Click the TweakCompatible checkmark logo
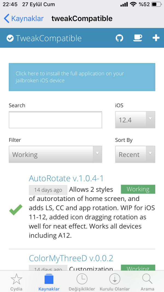Screen dimensions: 164x292 (10, 38)
